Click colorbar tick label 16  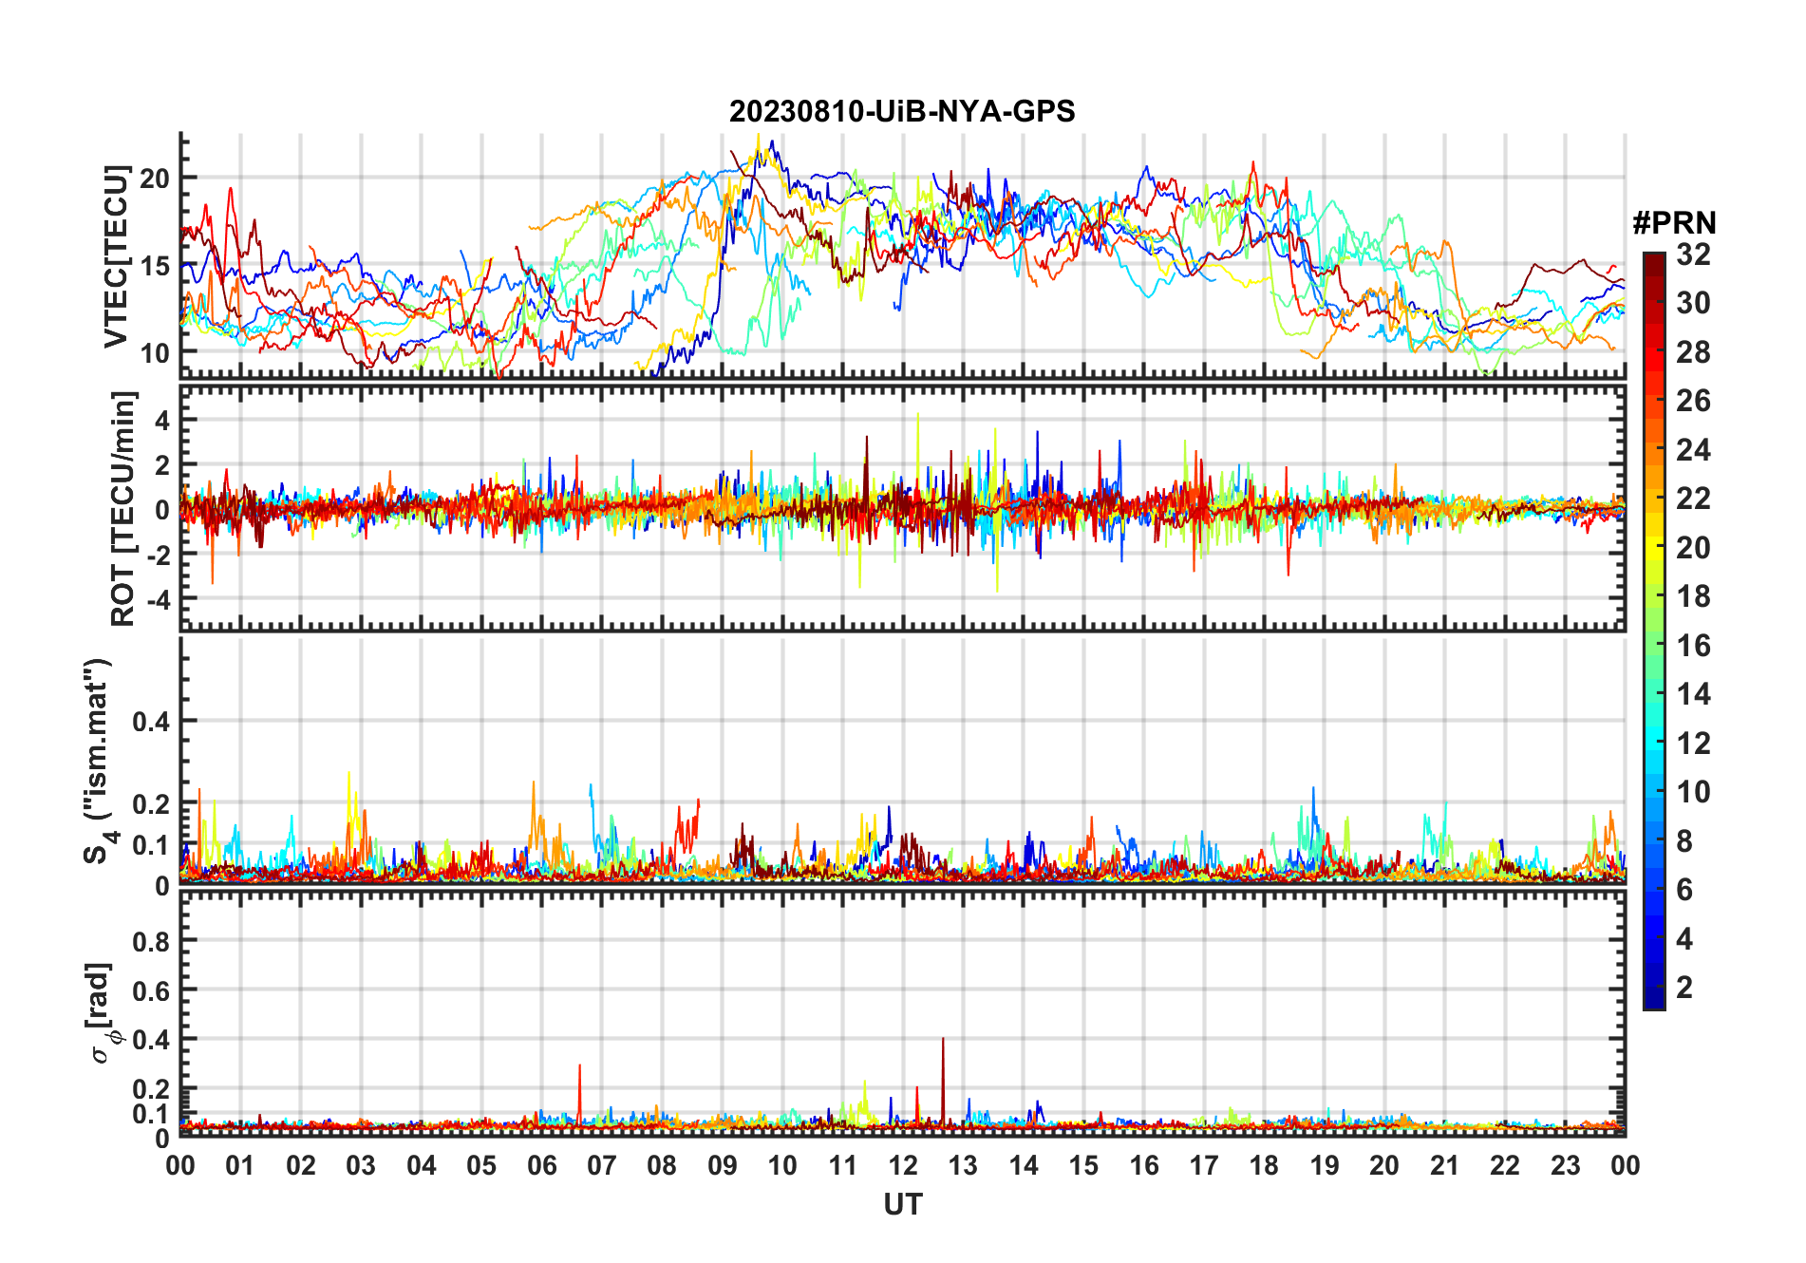(x=1693, y=646)
